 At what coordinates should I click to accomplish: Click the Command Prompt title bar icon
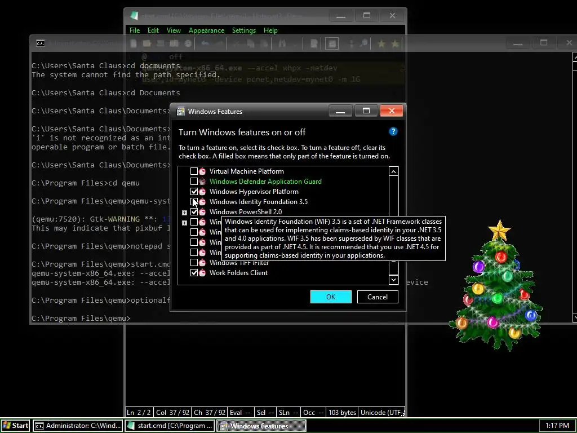(x=41, y=43)
